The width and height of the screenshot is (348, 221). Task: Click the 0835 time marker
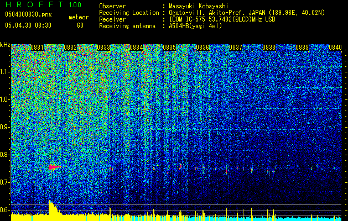coord(169,48)
